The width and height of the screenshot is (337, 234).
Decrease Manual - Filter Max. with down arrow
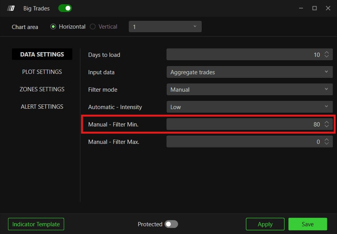pyautogui.click(x=327, y=143)
